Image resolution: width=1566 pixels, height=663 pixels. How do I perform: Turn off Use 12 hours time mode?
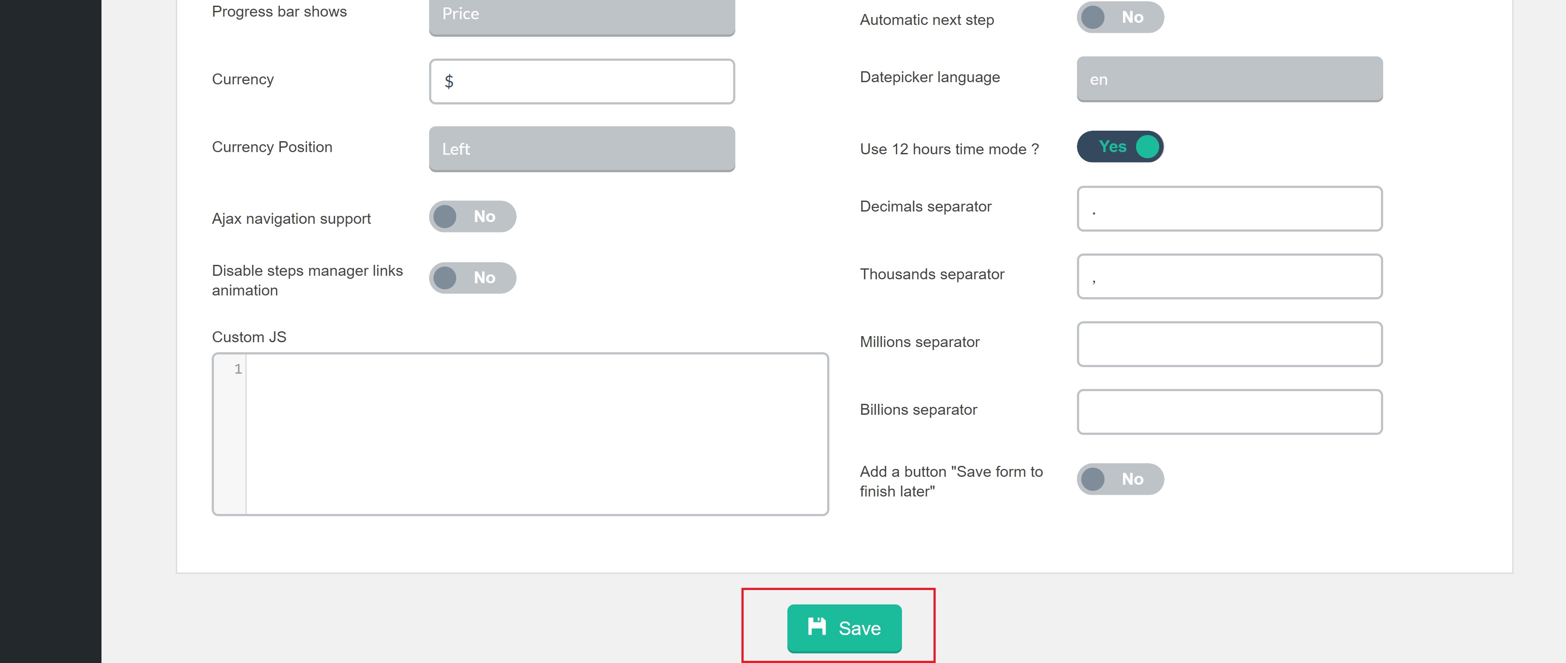coord(1120,146)
